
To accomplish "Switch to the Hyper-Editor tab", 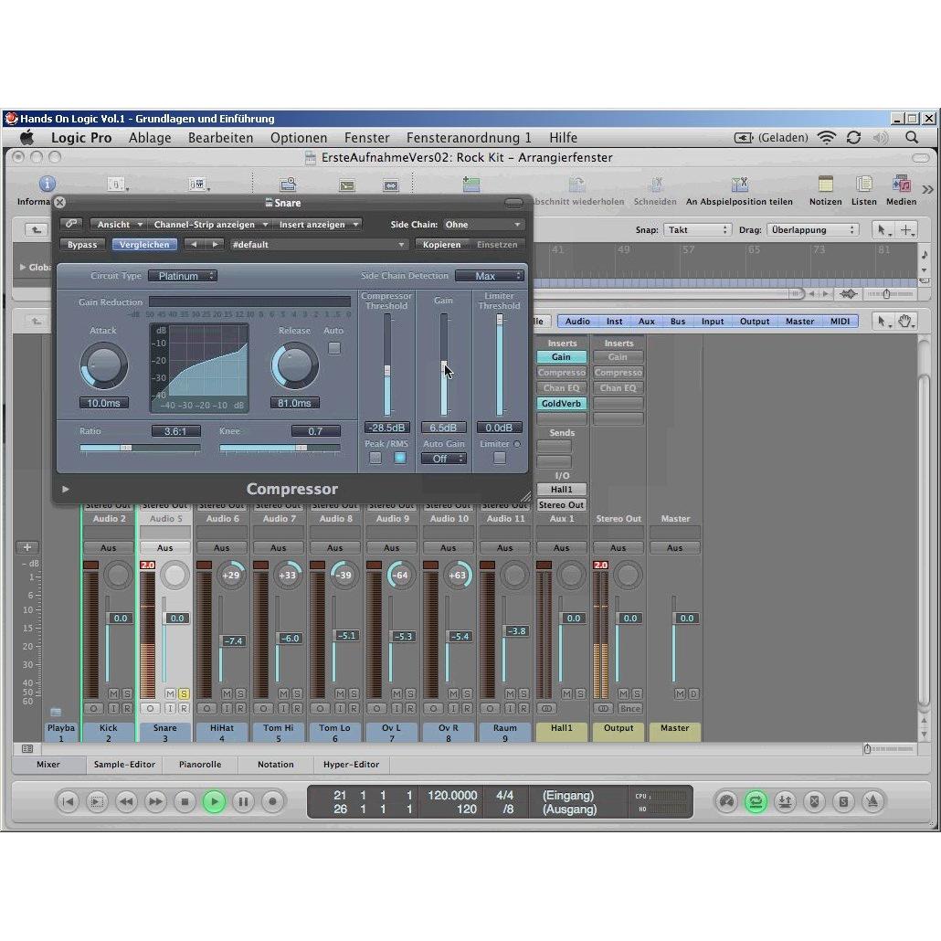I will [351, 764].
